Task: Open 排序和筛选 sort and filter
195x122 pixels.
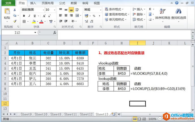Action: tap(162, 15)
